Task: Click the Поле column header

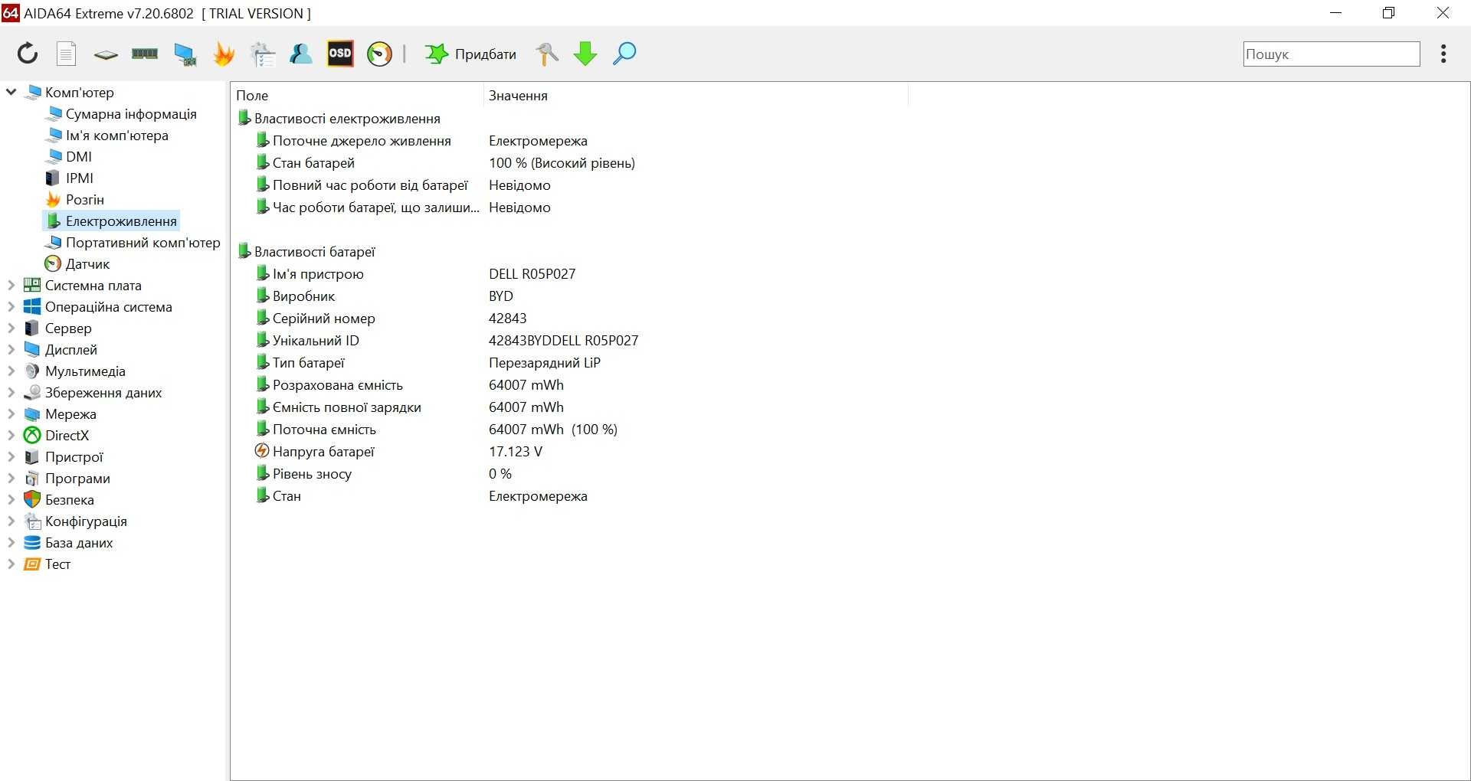Action: (x=357, y=96)
